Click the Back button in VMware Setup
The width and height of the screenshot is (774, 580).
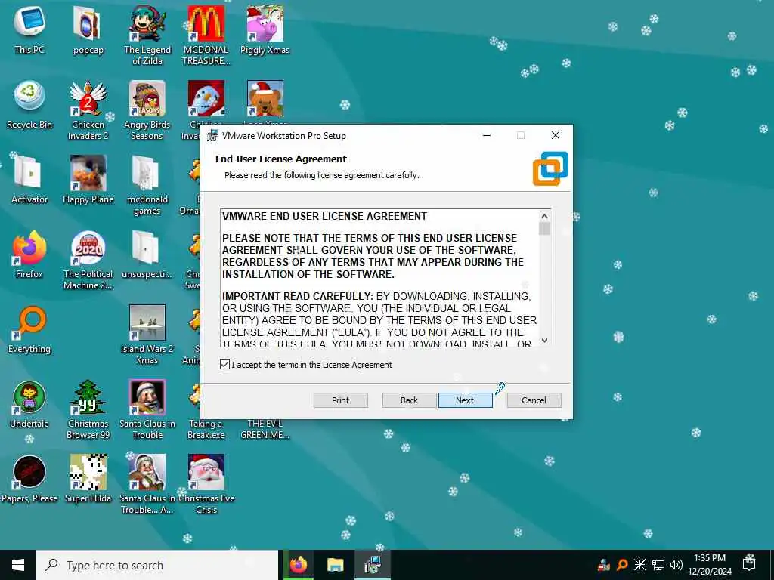(409, 400)
